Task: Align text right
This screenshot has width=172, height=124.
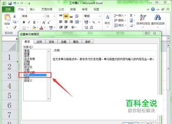Action: (x=71, y=22)
